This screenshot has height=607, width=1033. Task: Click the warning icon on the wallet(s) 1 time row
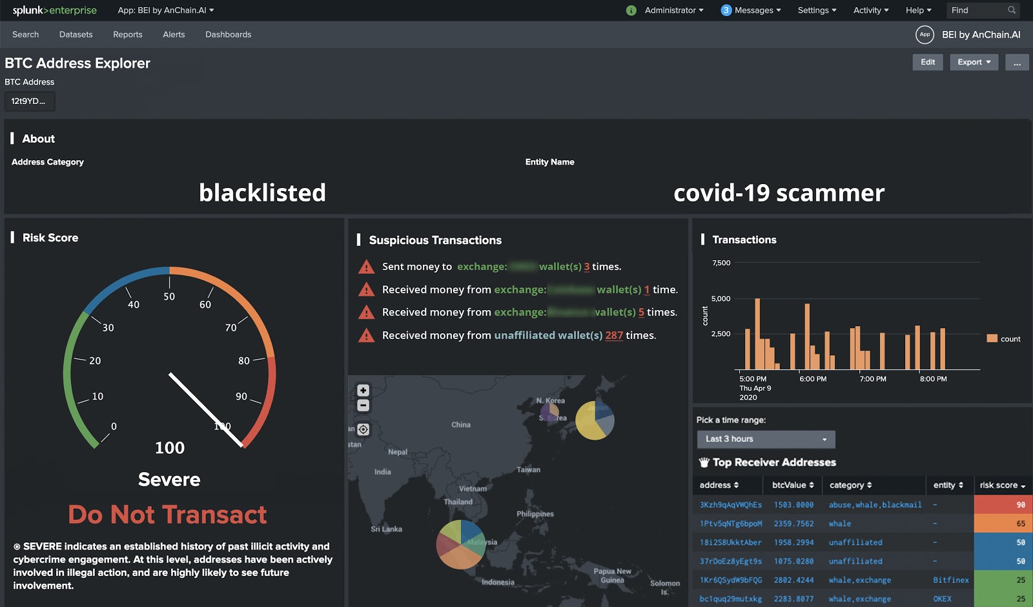pos(367,289)
